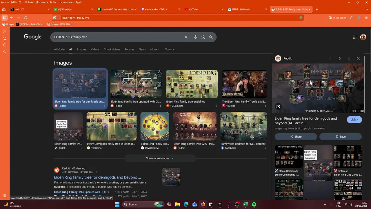The width and height of the screenshot is (371, 209).
Task: Save the image with the Save button
Action: pos(341,136)
